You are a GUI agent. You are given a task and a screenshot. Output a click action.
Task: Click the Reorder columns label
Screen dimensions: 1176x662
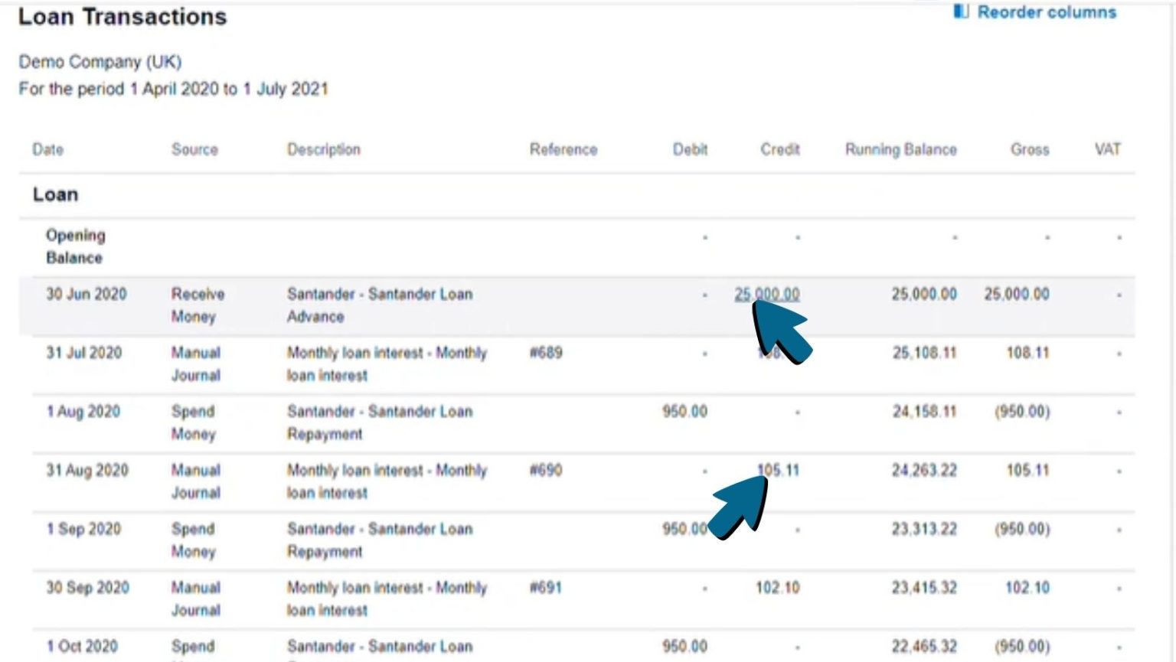click(x=1047, y=11)
